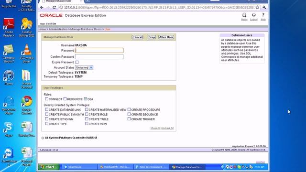Click the browser address bar URL
The height and width of the screenshot is (172, 306).
point(159,8)
